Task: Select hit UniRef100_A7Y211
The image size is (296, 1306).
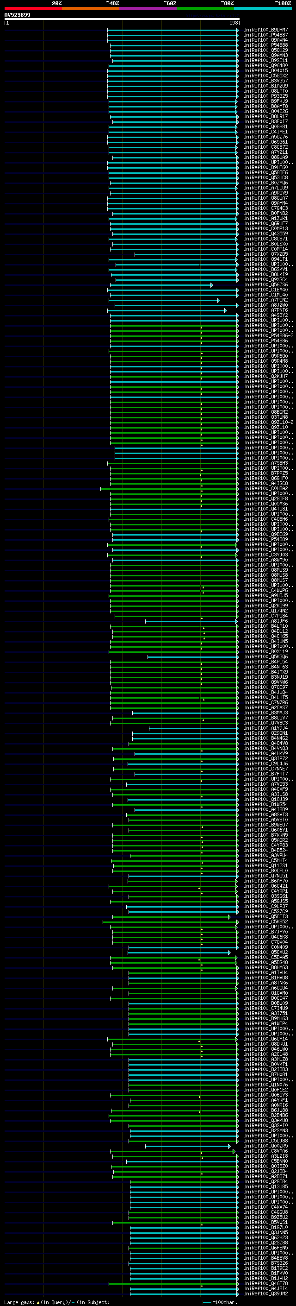Action: (x=265, y=152)
